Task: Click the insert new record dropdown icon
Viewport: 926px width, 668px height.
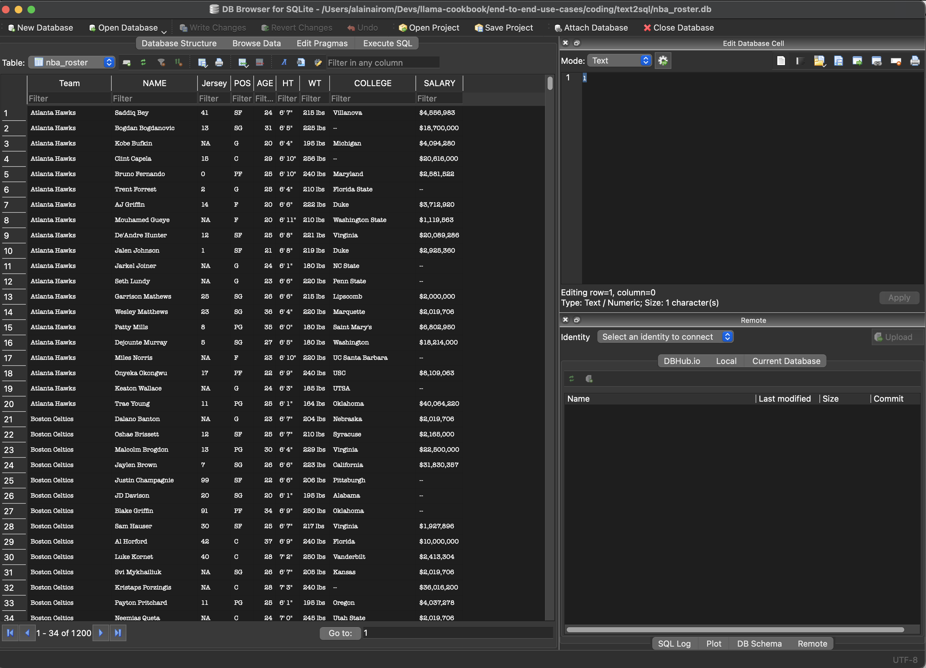Action: click(x=243, y=63)
